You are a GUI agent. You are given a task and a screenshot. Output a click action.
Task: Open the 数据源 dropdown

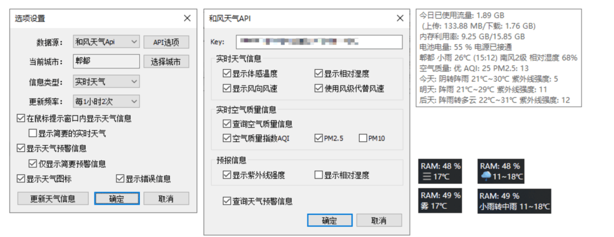(x=106, y=42)
